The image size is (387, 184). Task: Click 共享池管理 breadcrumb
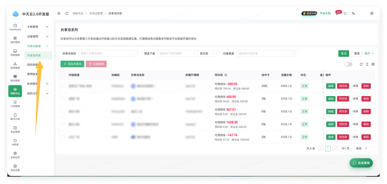96,13
